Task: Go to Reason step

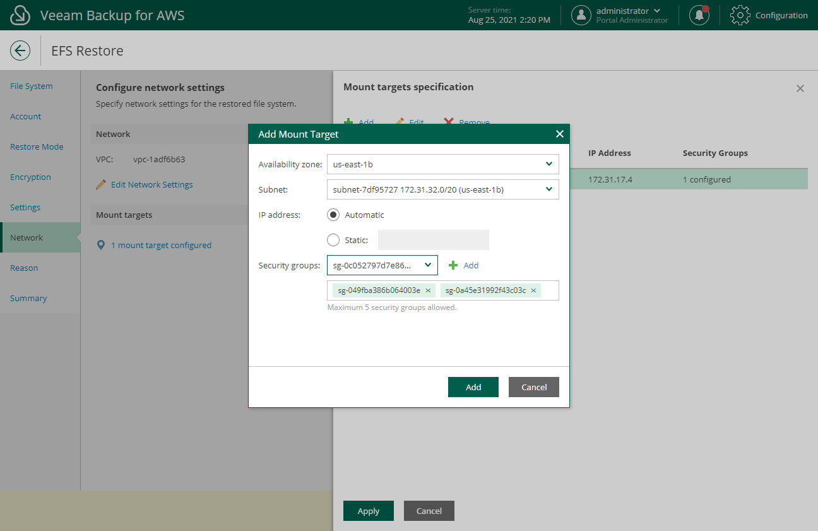Action: point(24,268)
